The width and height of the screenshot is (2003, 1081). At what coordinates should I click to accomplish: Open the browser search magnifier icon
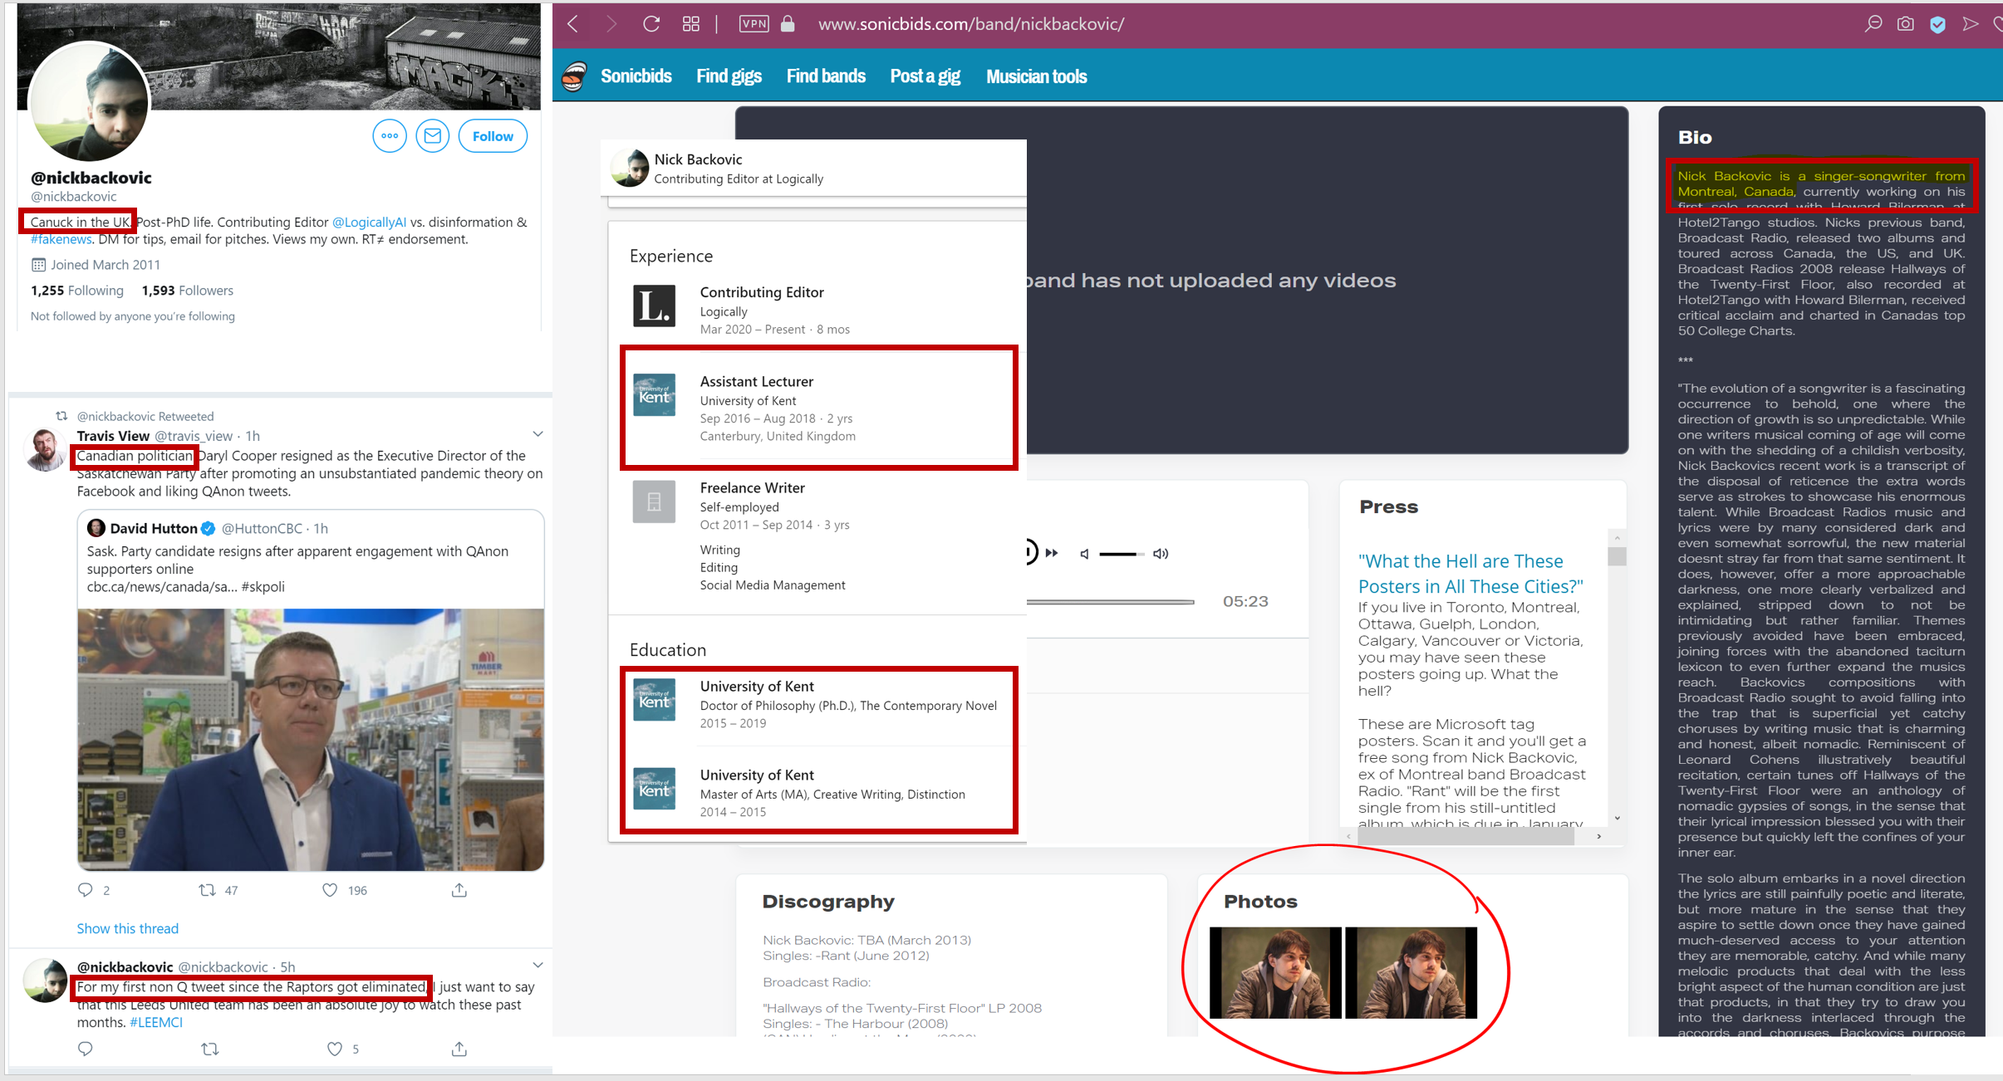pyautogui.click(x=1873, y=24)
